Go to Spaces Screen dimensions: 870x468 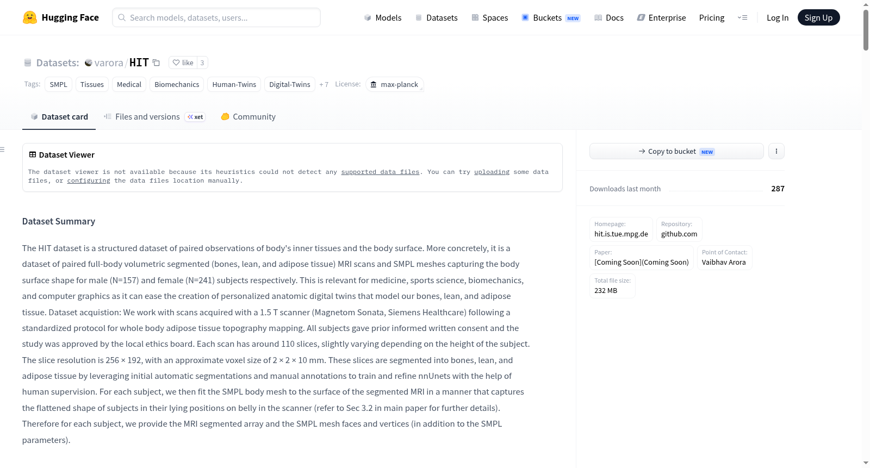click(x=490, y=17)
